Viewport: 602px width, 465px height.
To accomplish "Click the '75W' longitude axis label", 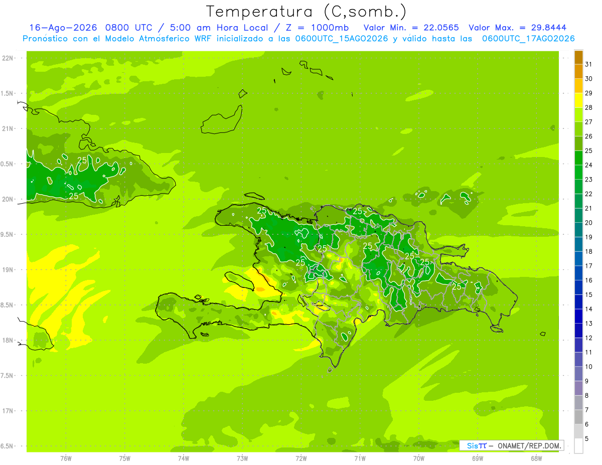I will tap(125, 458).
